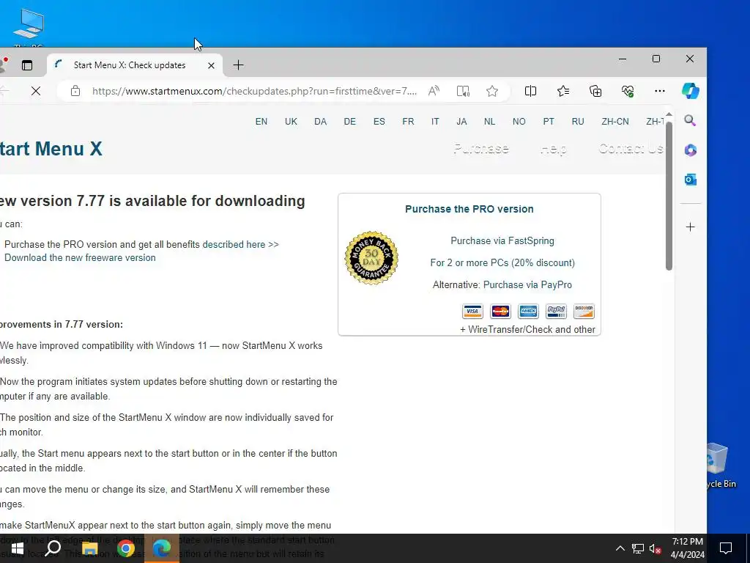
Task: Select Microsoft Edge taskbar icon
Action: tap(162, 548)
